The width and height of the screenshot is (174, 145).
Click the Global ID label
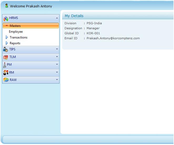(72, 33)
